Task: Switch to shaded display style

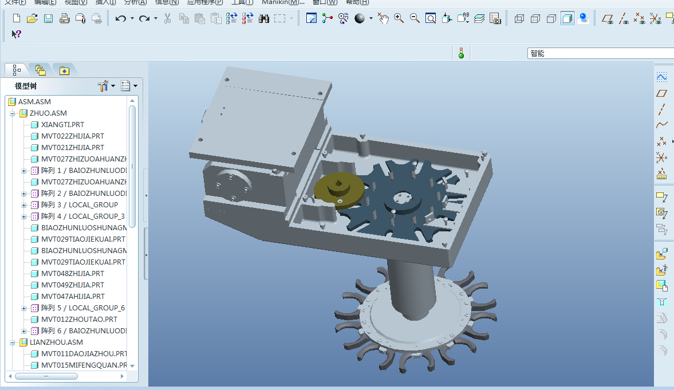Action: pos(567,18)
